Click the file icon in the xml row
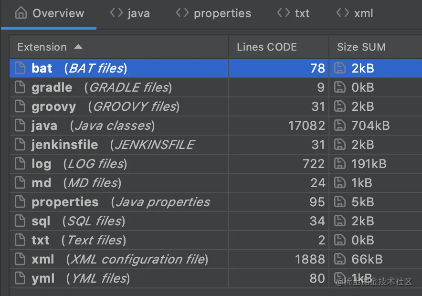 20,259
